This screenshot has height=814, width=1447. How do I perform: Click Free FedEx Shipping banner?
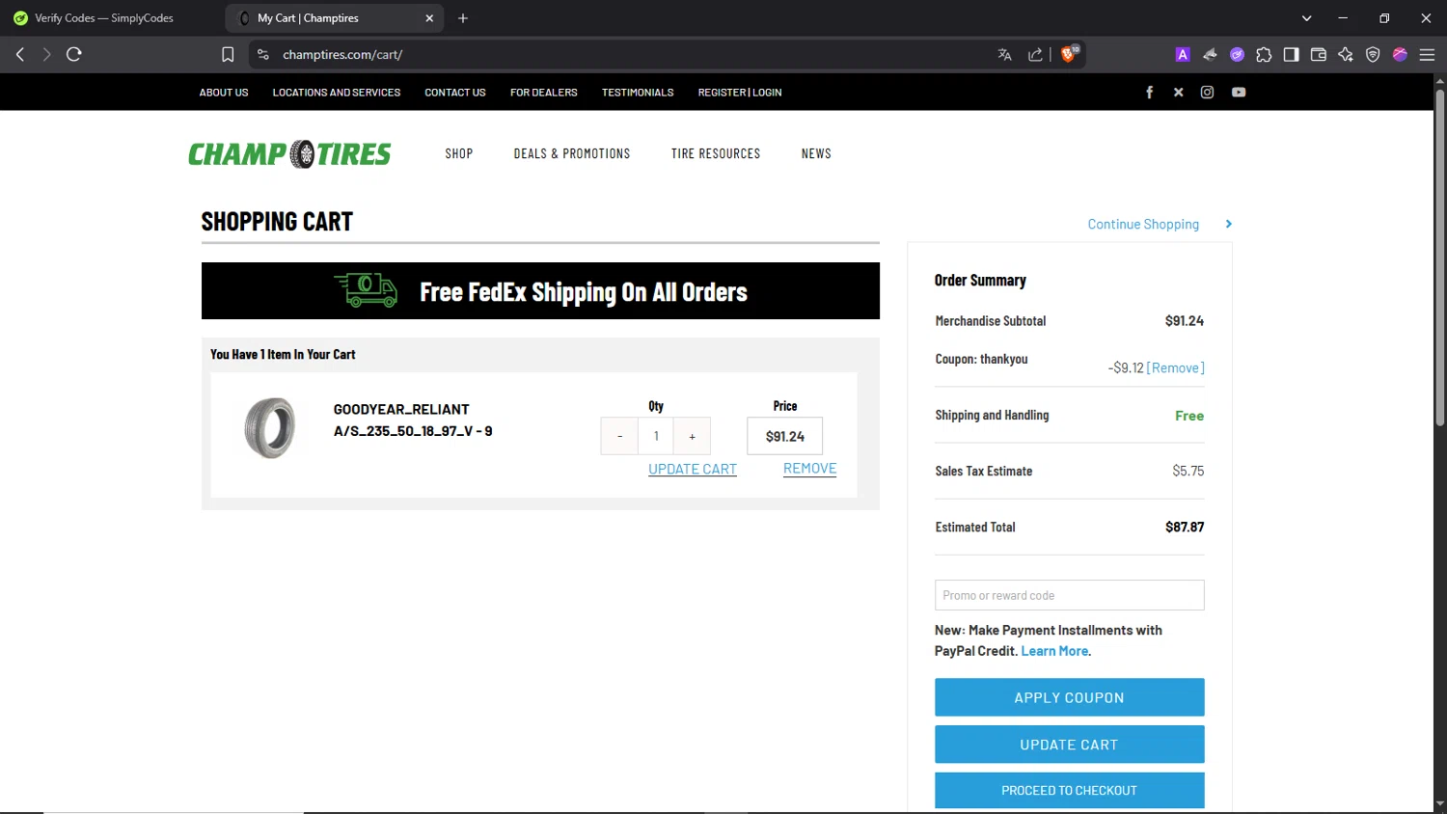pyautogui.click(x=540, y=290)
